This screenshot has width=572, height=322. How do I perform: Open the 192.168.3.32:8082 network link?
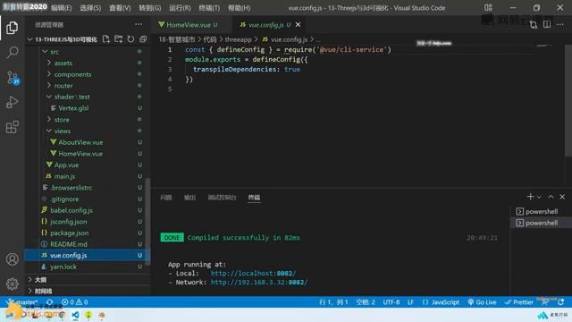tap(259, 283)
